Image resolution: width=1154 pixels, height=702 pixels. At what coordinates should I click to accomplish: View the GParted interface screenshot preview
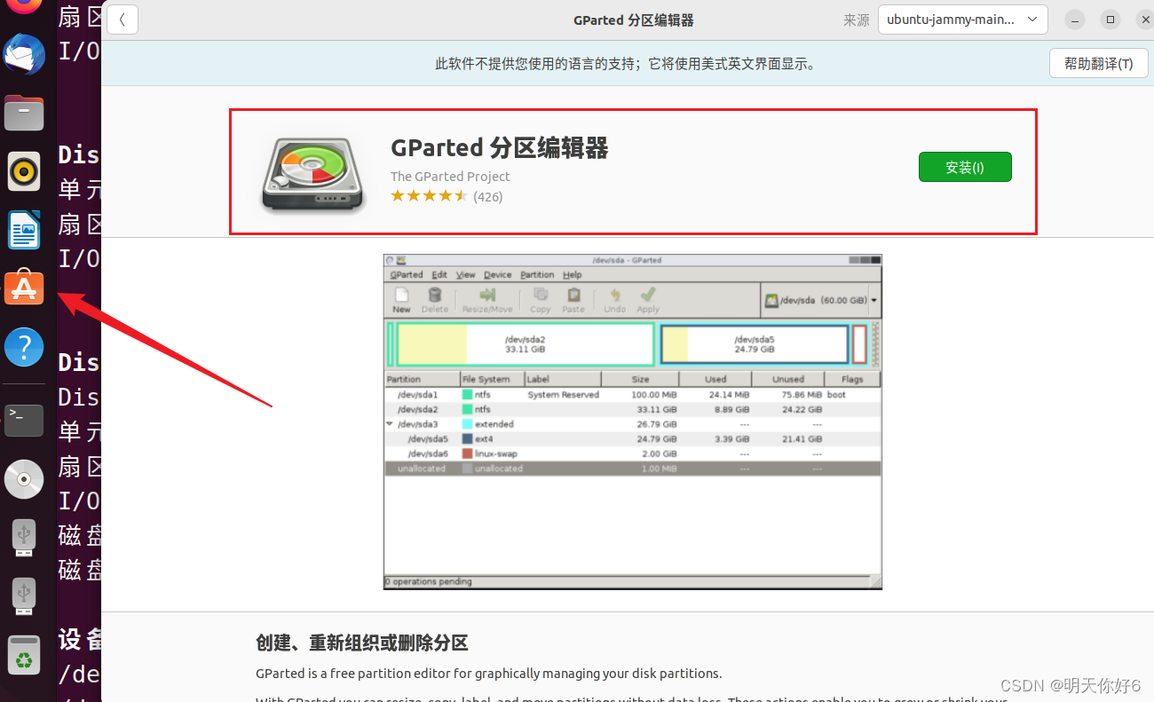tap(631, 420)
